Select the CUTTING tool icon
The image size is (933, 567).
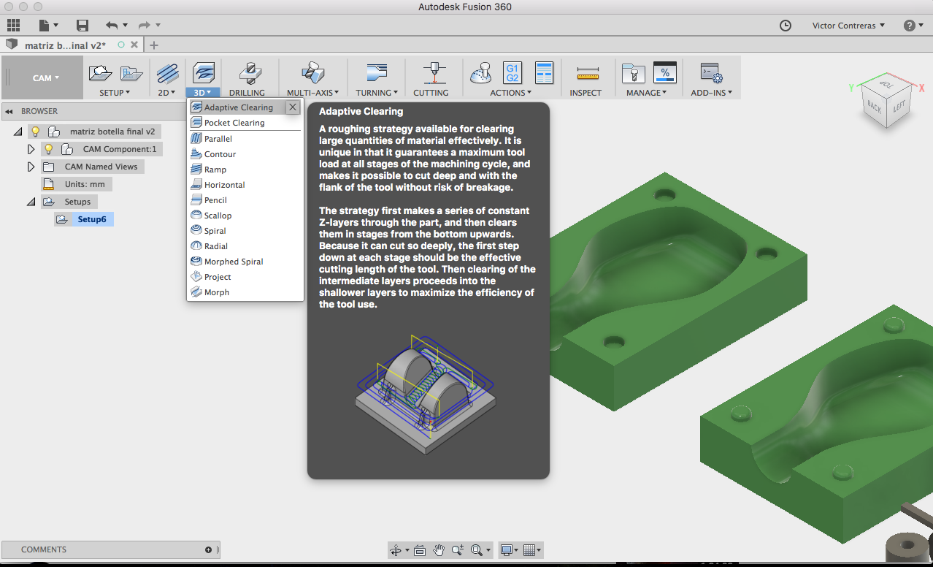coord(434,73)
